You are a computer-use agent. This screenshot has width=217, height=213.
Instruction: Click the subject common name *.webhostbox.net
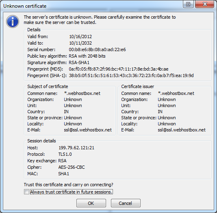click(82, 93)
